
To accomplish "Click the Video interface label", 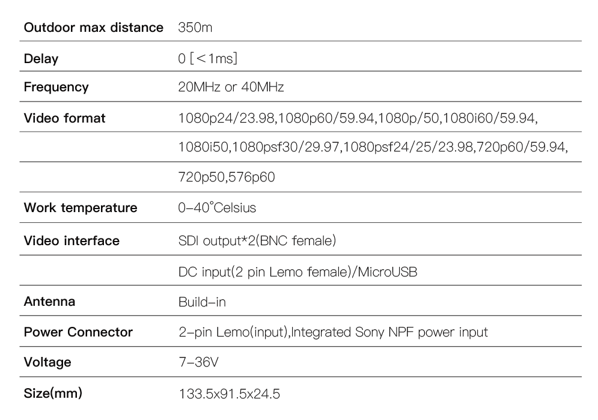I will 72,241.
